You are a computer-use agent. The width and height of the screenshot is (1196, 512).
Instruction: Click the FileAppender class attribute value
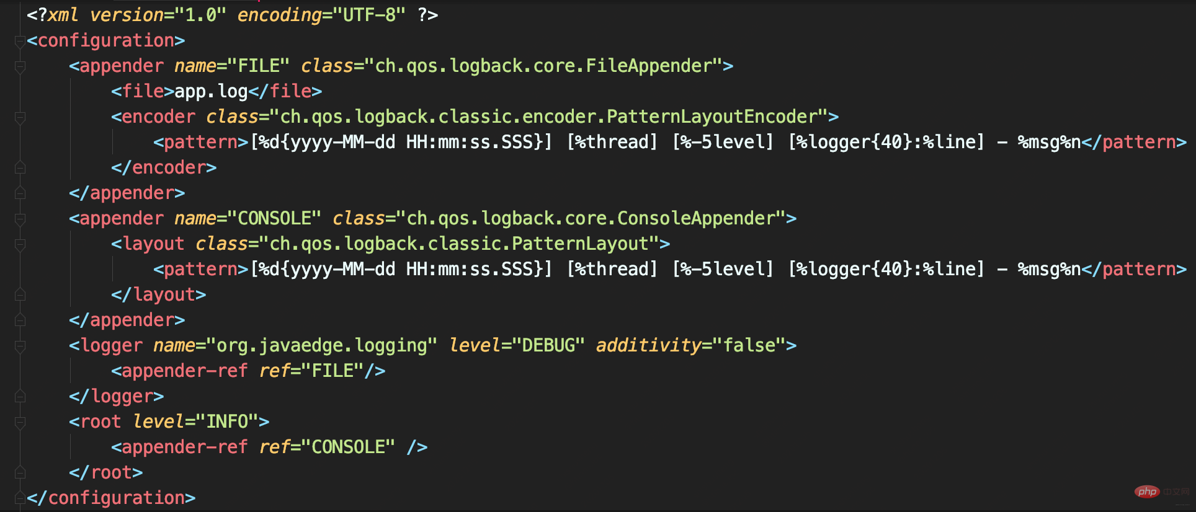tap(543, 66)
